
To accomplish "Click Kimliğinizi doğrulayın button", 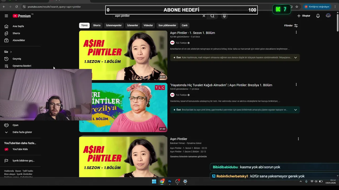I will 317,7.
